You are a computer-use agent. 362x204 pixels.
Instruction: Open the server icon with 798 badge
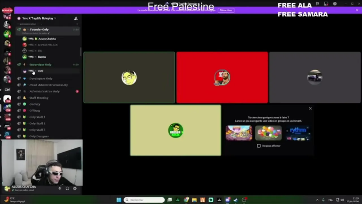pos(7,108)
